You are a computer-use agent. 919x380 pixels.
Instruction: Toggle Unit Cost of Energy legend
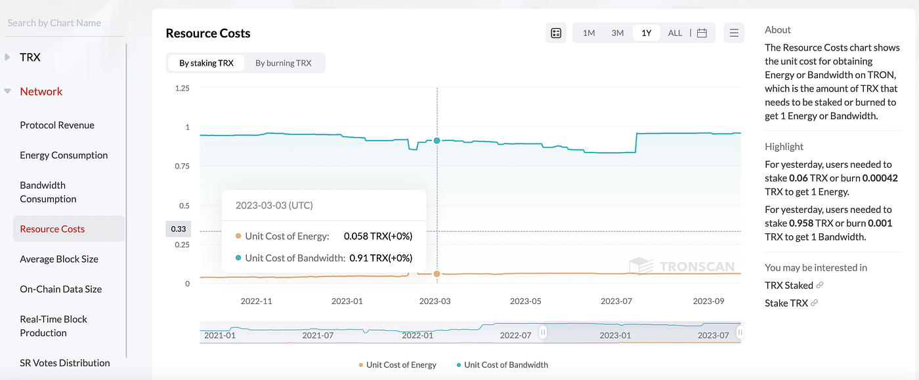click(x=397, y=365)
